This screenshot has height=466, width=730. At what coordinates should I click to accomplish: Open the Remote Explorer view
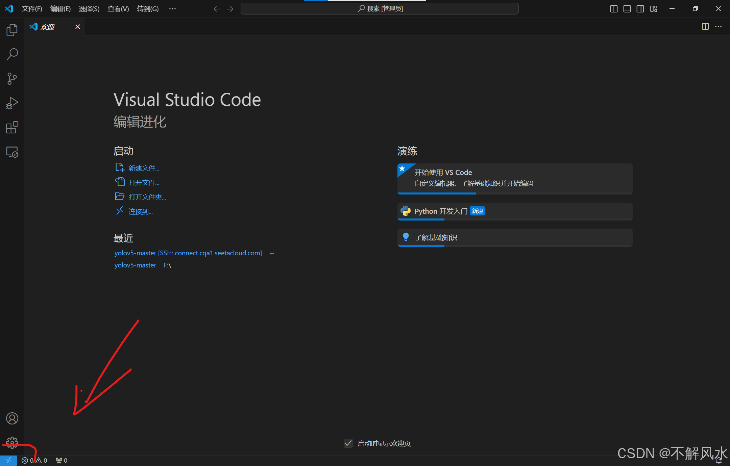(12, 152)
